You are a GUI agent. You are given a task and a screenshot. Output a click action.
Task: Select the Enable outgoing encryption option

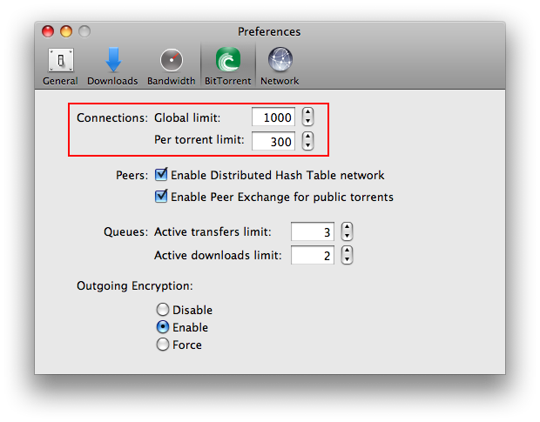163,327
